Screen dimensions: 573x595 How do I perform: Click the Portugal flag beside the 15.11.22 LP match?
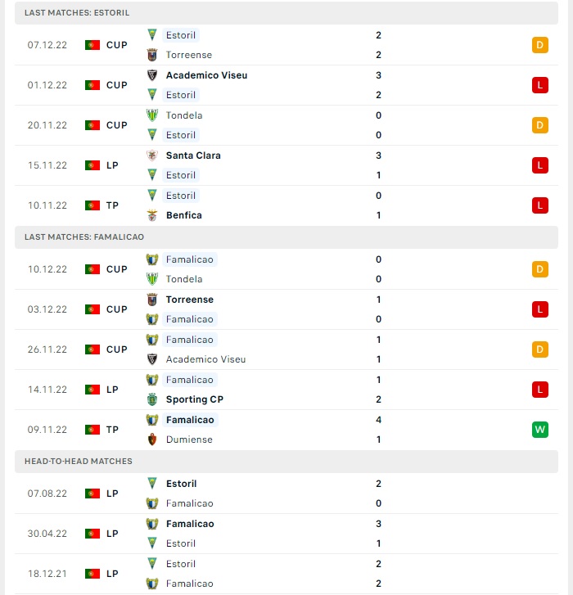coord(92,165)
